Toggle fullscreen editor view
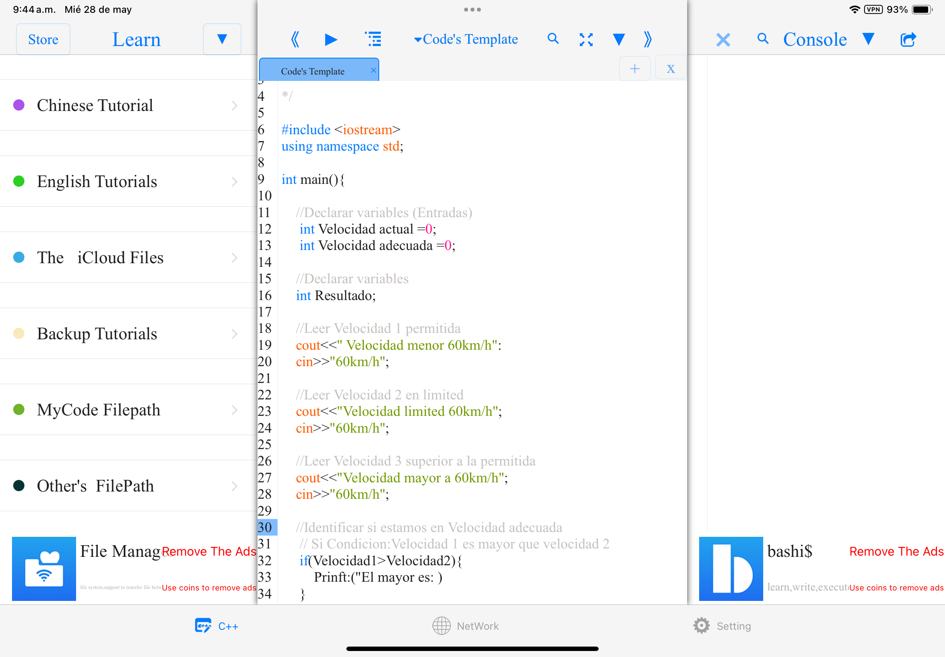The image size is (945, 657). (x=586, y=40)
